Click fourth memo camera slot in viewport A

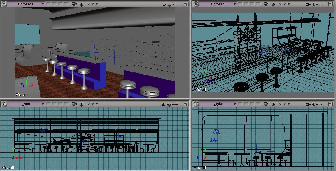(66, 4)
